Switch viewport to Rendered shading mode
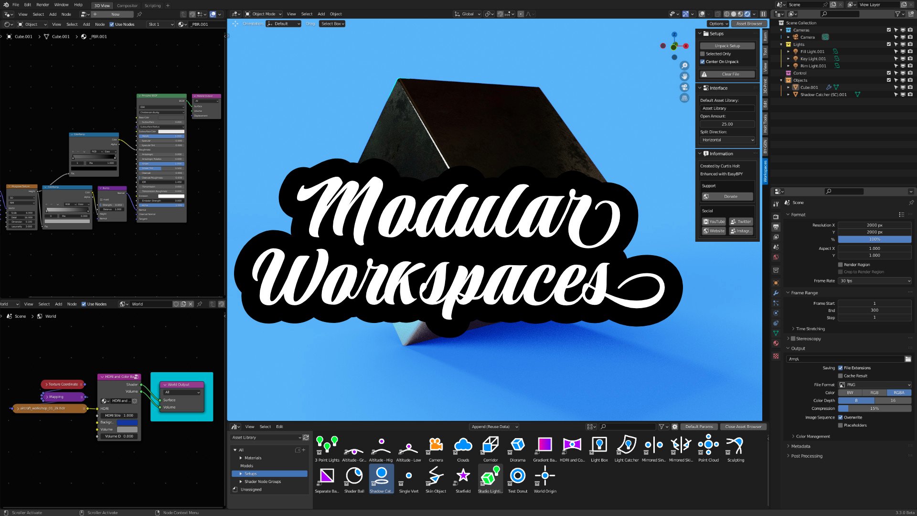917x516 pixels. 746,14
